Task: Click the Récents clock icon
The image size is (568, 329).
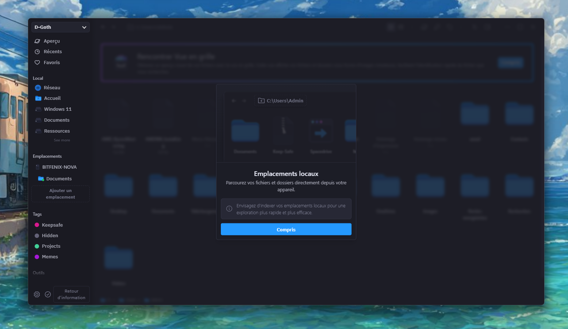Action: (37, 52)
